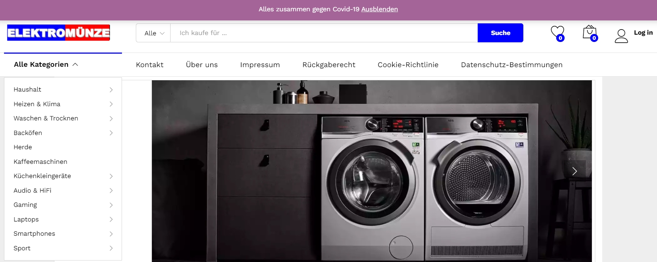Click the Log in link
The width and height of the screenshot is (657, 262).
[x=643, y=32]
